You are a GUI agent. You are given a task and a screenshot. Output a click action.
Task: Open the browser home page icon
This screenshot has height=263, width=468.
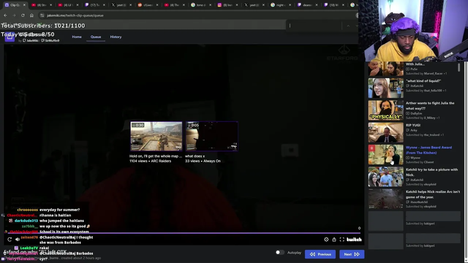tap(31, 15)
